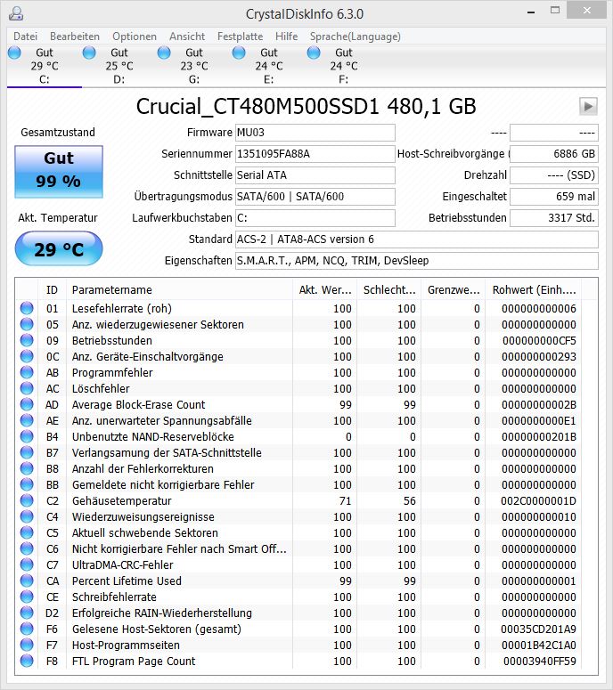Click the Eigenschaften features field
613x690 pixels.
click(x=417, y=261)
